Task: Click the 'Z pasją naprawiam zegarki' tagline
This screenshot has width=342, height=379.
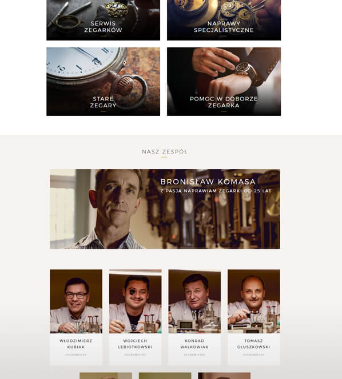Action: pos(216,191)
